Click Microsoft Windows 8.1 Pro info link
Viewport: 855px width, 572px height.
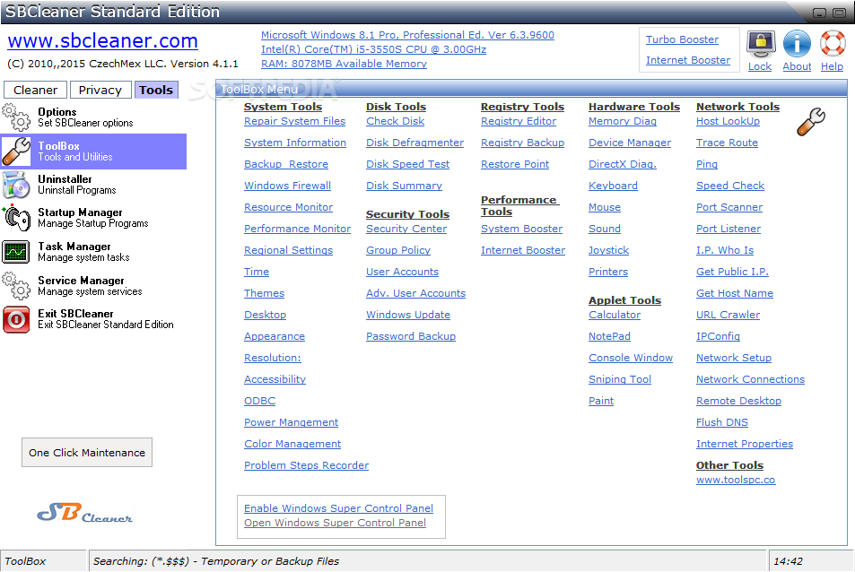(x=407, y=35)
